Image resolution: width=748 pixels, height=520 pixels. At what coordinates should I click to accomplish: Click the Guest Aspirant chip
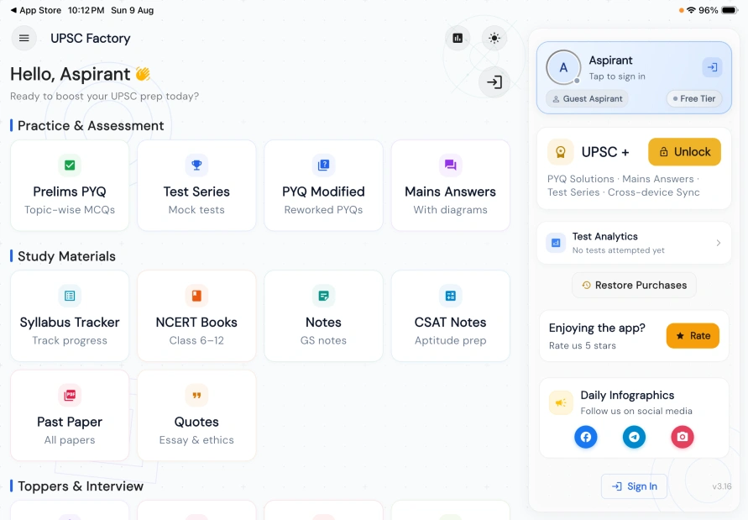588,99
